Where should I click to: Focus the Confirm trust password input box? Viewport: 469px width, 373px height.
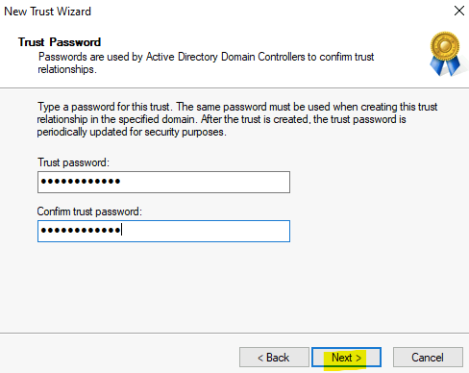pyautogui.click(x=163, y=231)
